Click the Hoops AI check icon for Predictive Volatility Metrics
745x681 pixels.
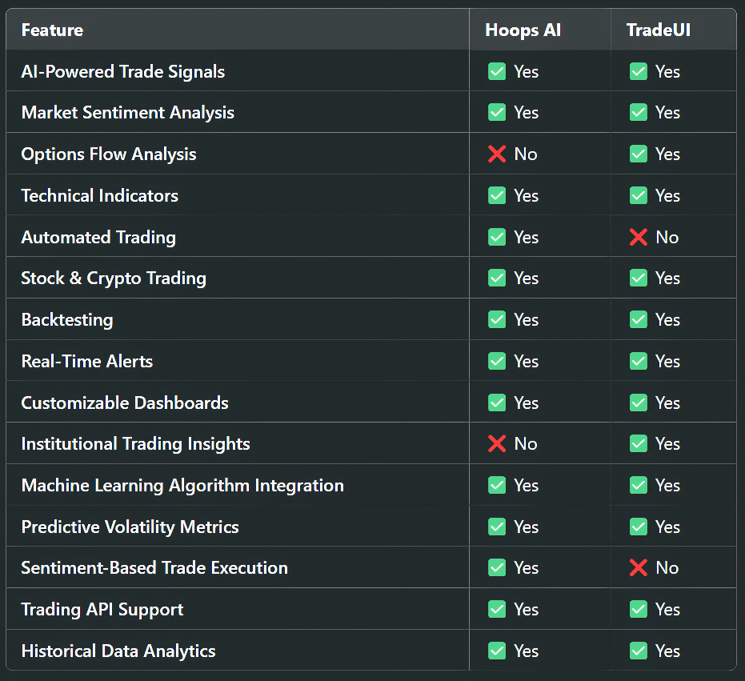pos(497,527)
